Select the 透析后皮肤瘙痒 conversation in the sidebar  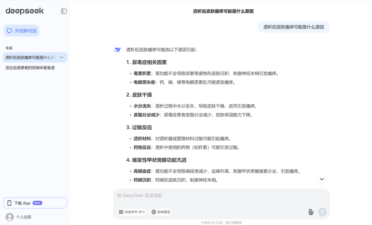(30, 58)
